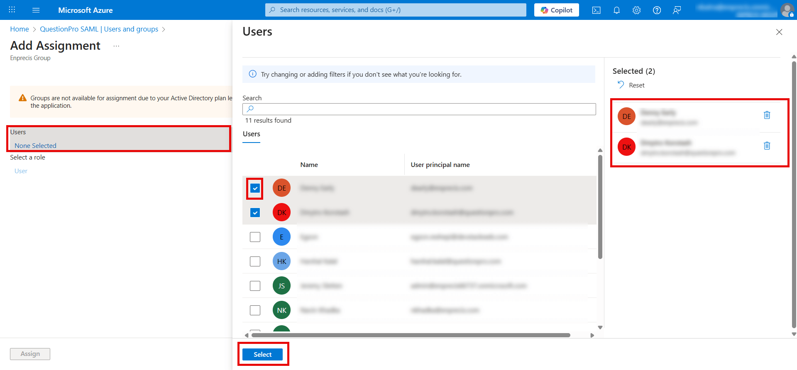Click the DE avatar in Selected pane

point(626,116)
